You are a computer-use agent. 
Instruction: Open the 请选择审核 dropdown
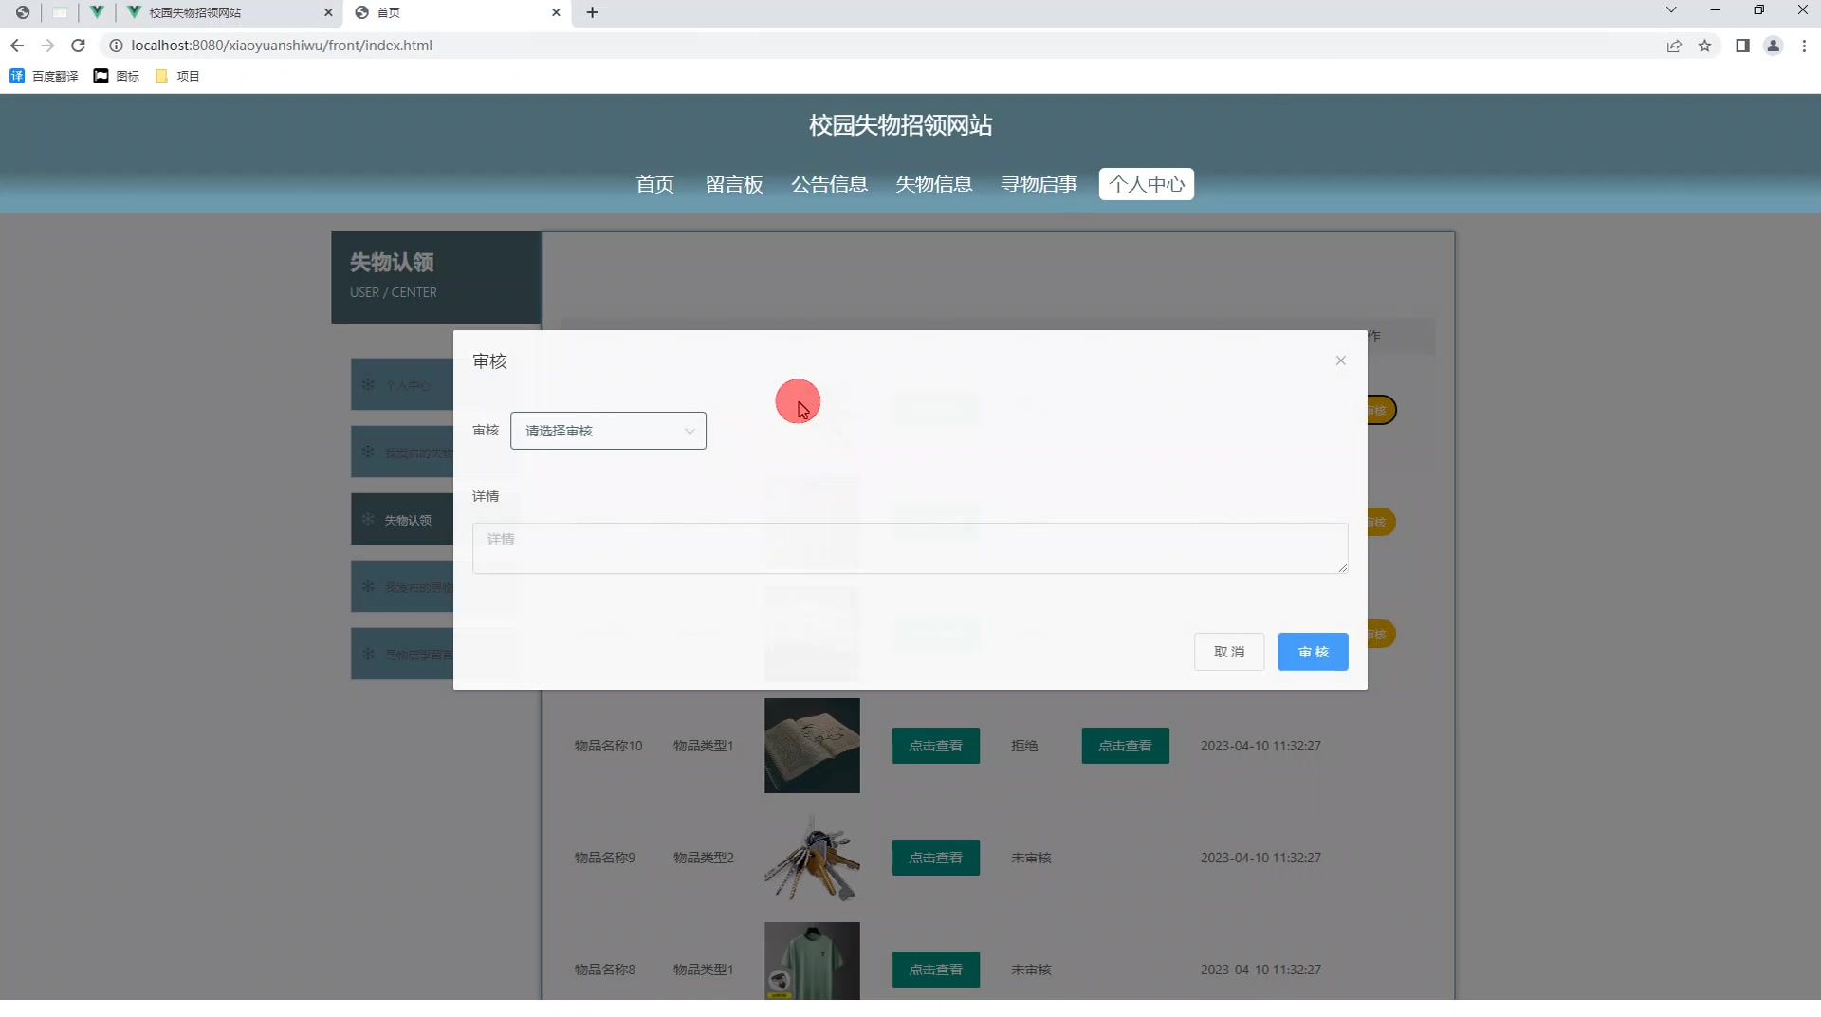[608, 430]
